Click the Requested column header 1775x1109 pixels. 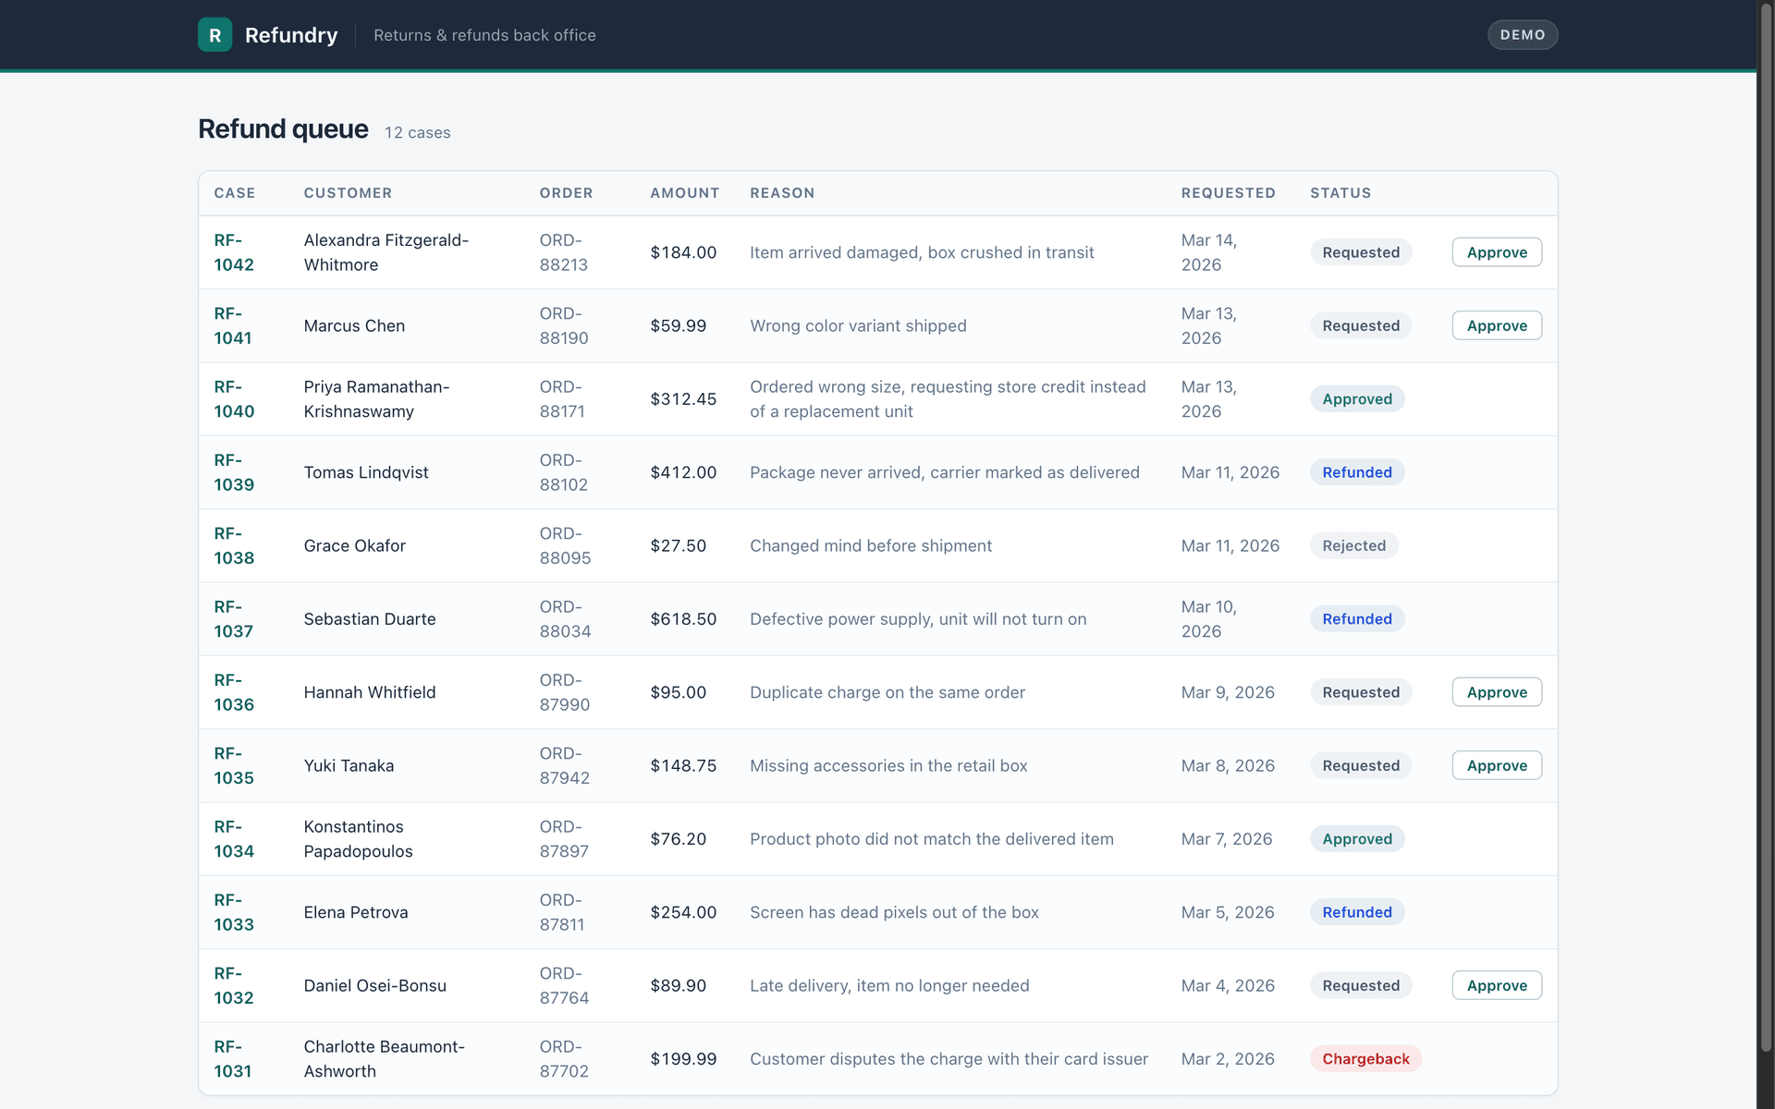1228,193
